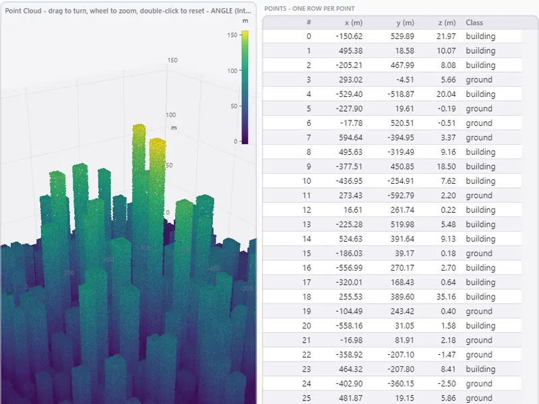Click the x value -227.90 in row 5

pyautogui.click(x=349, y=108)
